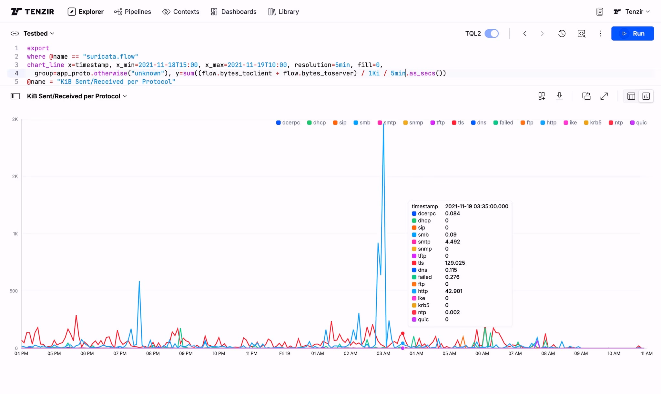The image size is (661, 394).
Task: Toggle sip series in legend
Action: pyautogui.click(x=340, y=123)
